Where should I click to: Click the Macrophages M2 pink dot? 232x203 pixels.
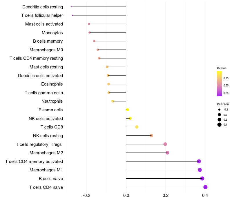coord(167,153)
